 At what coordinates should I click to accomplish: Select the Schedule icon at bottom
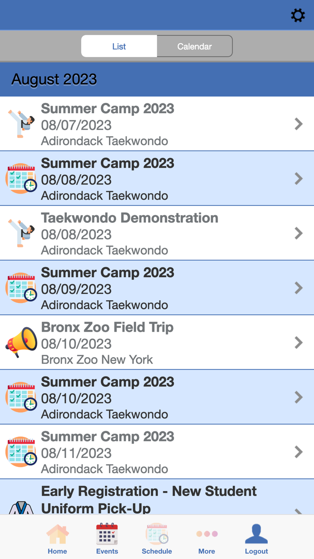pos(157,537)
